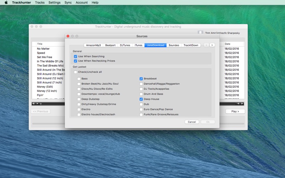Enable Downtempo: vocal/lounge/dub
Viewport: 285px width, 178px height.
click(79, 94)
